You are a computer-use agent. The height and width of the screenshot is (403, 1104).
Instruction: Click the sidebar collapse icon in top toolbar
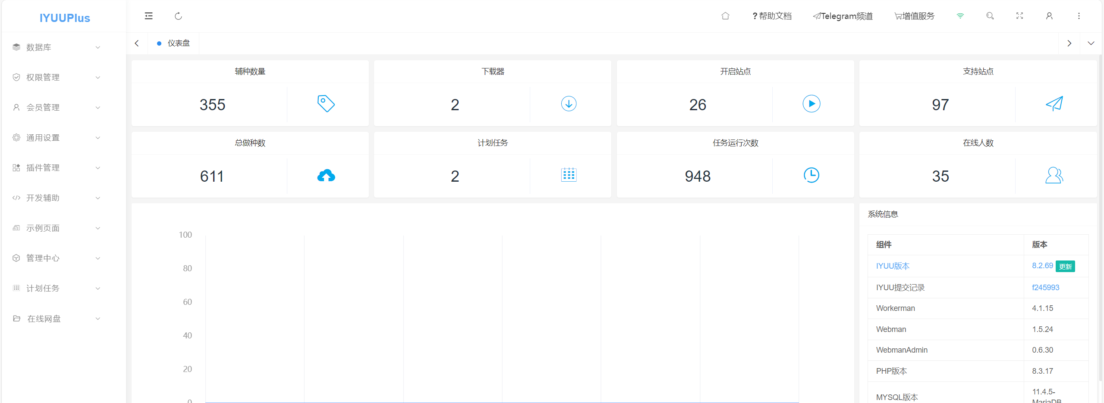tap(148, 16)
